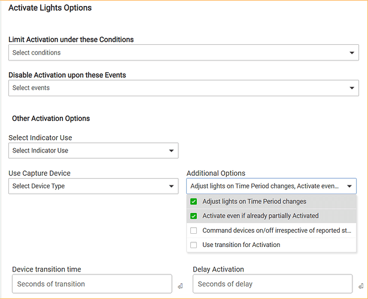
Task: Click the arrow on Disable Activation events dropdown
Action: [x=352, y=89]
